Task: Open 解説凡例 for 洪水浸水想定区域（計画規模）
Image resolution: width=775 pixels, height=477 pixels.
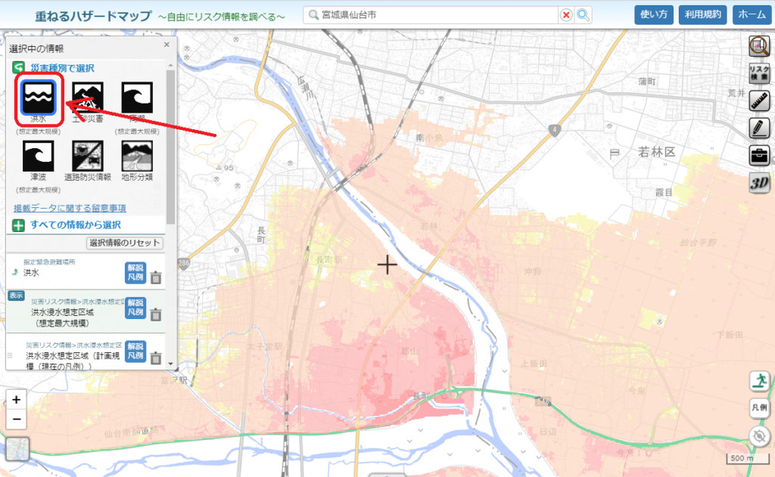Action: click(x=135, y=351)
